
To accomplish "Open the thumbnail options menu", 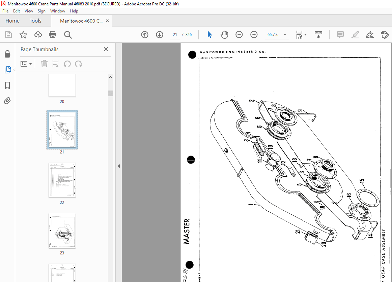I will pos(26,64).
